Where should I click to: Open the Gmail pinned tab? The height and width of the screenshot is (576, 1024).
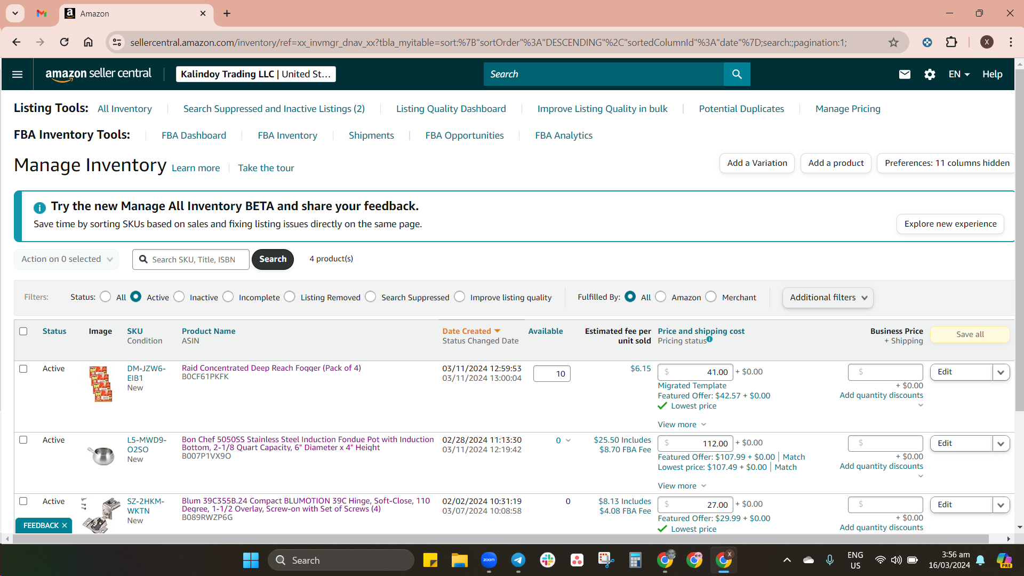[42, 13]
